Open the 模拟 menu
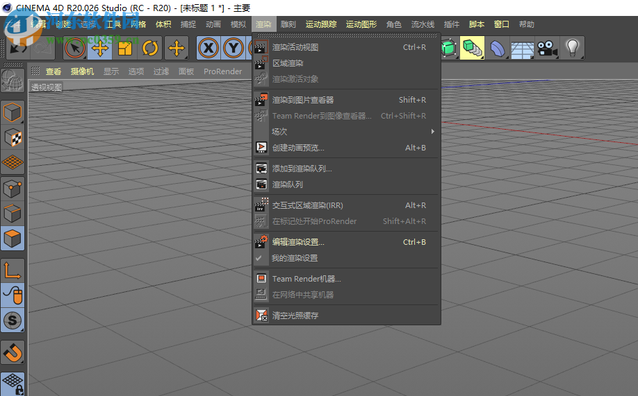This screenshot has height=396, width=638. (238, 24)
